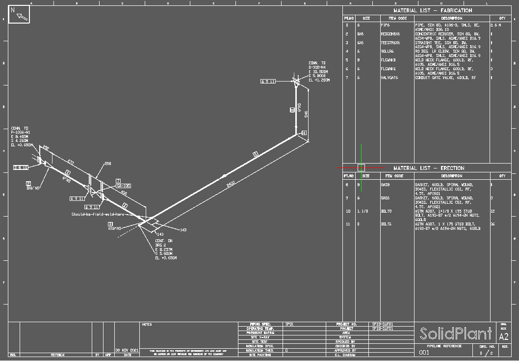Click the "GAS6" item code in Erection list
Viewport: 519px width, 361px height.
(x=385, y=198)
